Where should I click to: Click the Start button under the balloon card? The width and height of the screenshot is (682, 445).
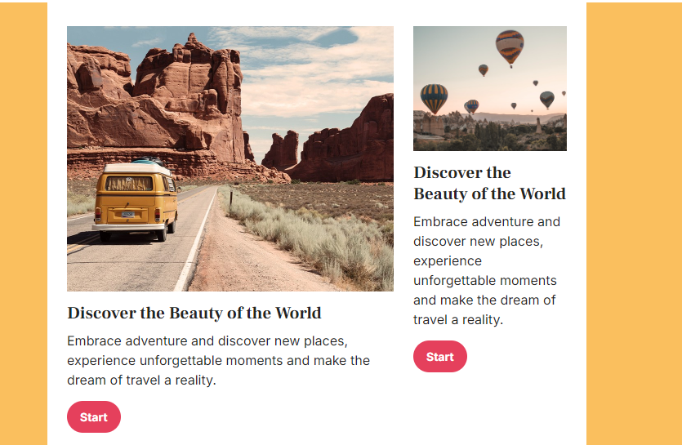pos(439,356)
